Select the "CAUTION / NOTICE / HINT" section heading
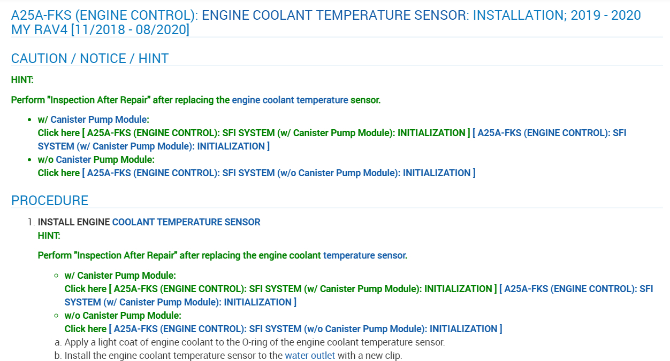This screenshot has width=670, height=361. [x=90, y=58]
